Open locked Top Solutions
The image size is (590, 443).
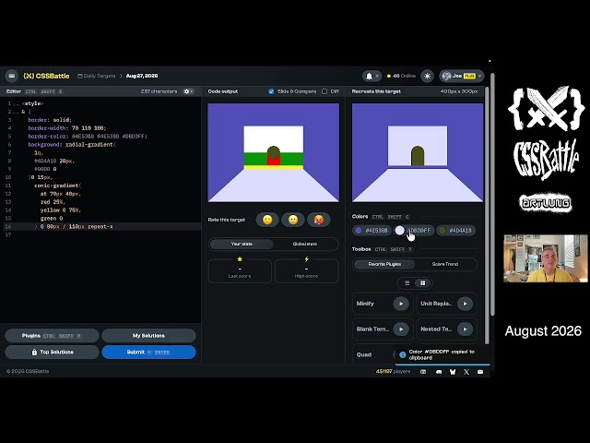coord(53,353)
